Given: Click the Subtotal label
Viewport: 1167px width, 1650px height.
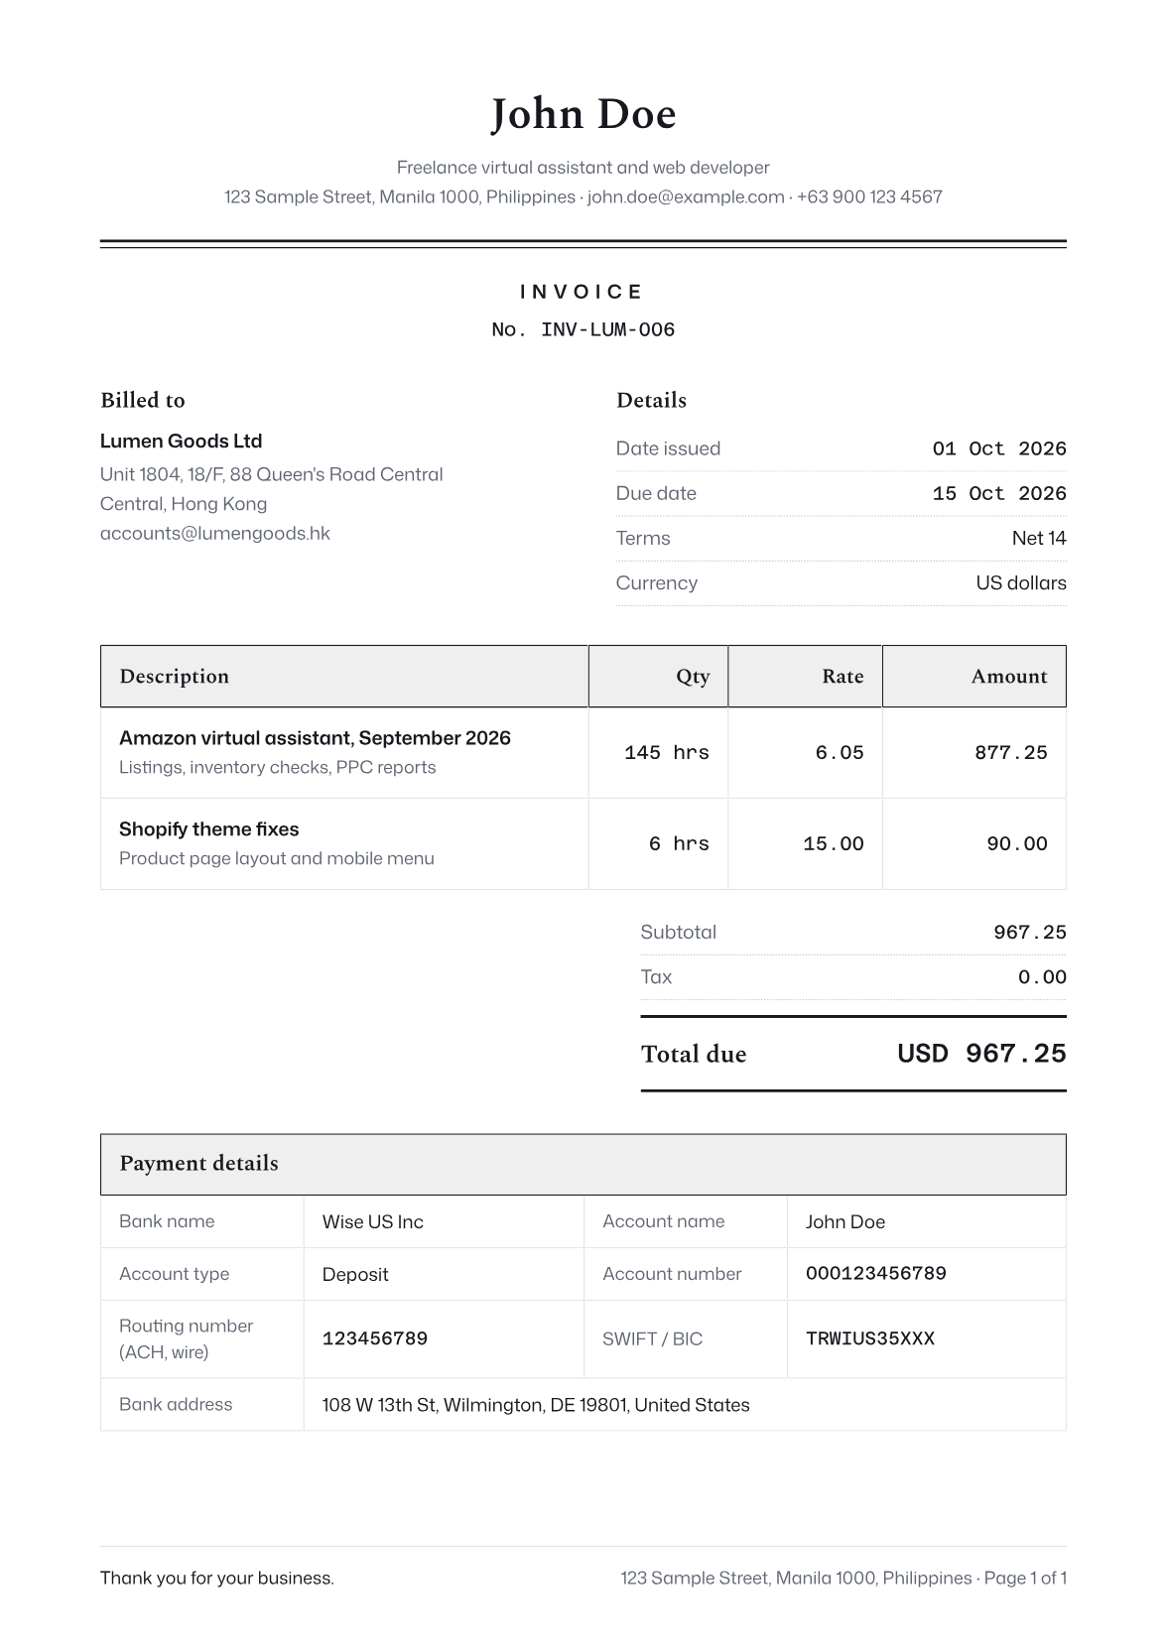Looking at the screenshot, I should [x=679, y=932].
